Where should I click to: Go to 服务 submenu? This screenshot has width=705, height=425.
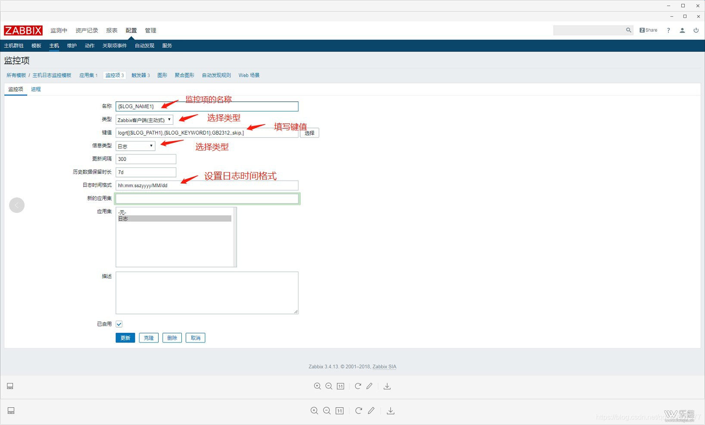[x=167, y=46]
